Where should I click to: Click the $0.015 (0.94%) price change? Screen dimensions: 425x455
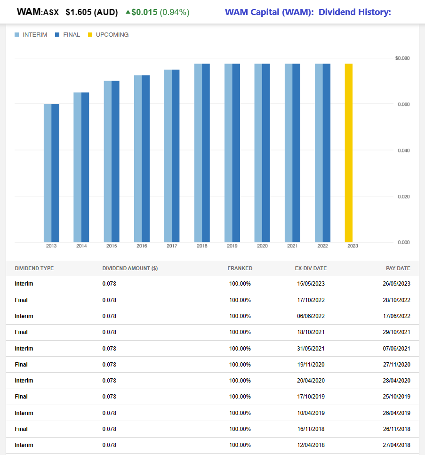coord(160,12)
